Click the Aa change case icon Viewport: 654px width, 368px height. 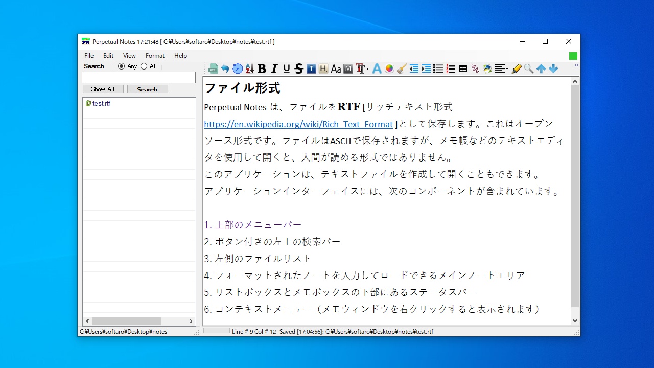pyautogui.click(x=336, y=68)
